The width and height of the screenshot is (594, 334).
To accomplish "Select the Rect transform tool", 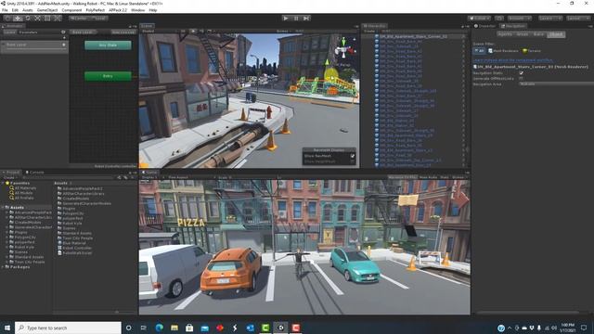I will pyautogui.click(x=47, y=19).
